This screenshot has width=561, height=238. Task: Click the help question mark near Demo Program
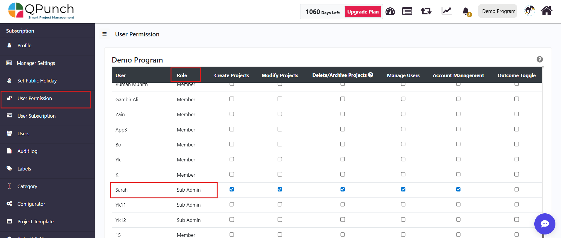pos(540,59)
